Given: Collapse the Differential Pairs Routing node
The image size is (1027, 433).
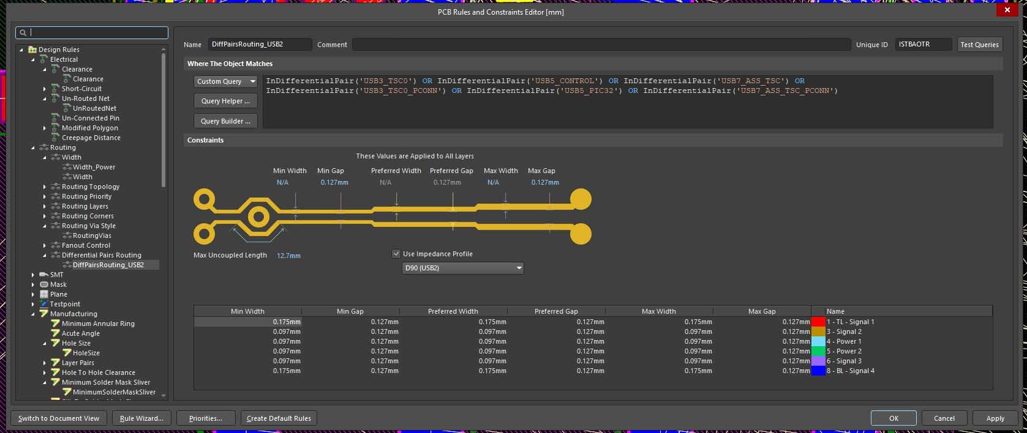Looking at the screenshot, I should (45, 255).
